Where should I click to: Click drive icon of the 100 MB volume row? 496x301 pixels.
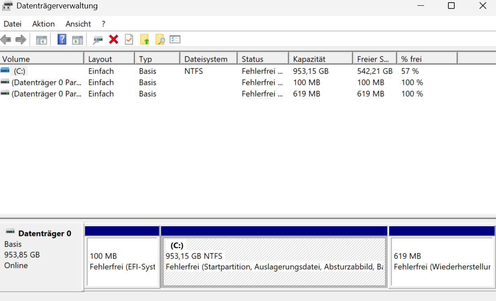point(5,82)
